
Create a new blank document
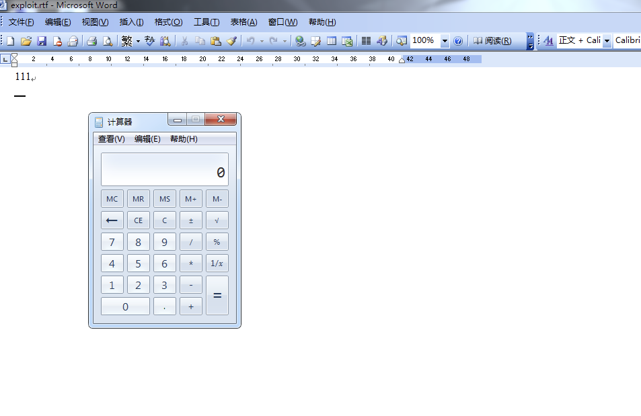tap(11, 41)
